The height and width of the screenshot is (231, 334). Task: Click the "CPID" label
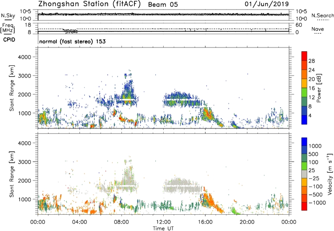tap(9, 40)
